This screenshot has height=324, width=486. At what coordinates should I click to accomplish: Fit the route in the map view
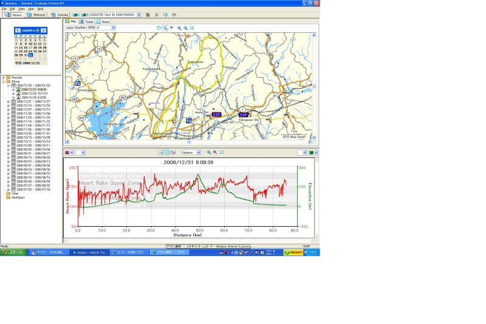(192, 28)
